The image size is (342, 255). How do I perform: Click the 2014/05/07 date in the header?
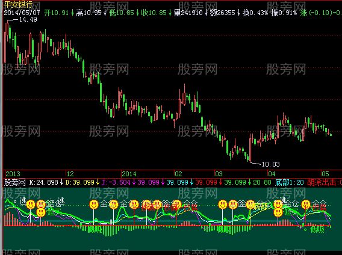pyautogui.click(x=22, y=13)
